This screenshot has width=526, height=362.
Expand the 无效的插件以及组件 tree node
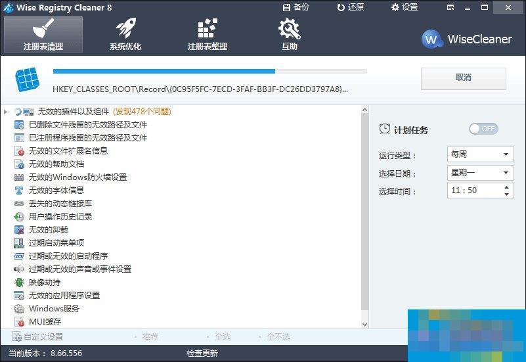[x=6, y=112]
